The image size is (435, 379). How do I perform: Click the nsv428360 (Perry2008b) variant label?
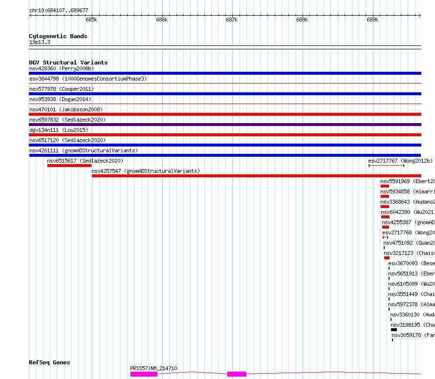point(62,68)
